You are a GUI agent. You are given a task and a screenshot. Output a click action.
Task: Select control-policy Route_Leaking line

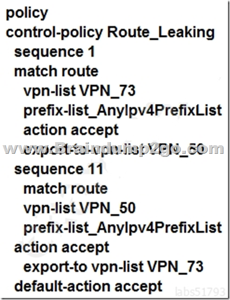[110, 33]
